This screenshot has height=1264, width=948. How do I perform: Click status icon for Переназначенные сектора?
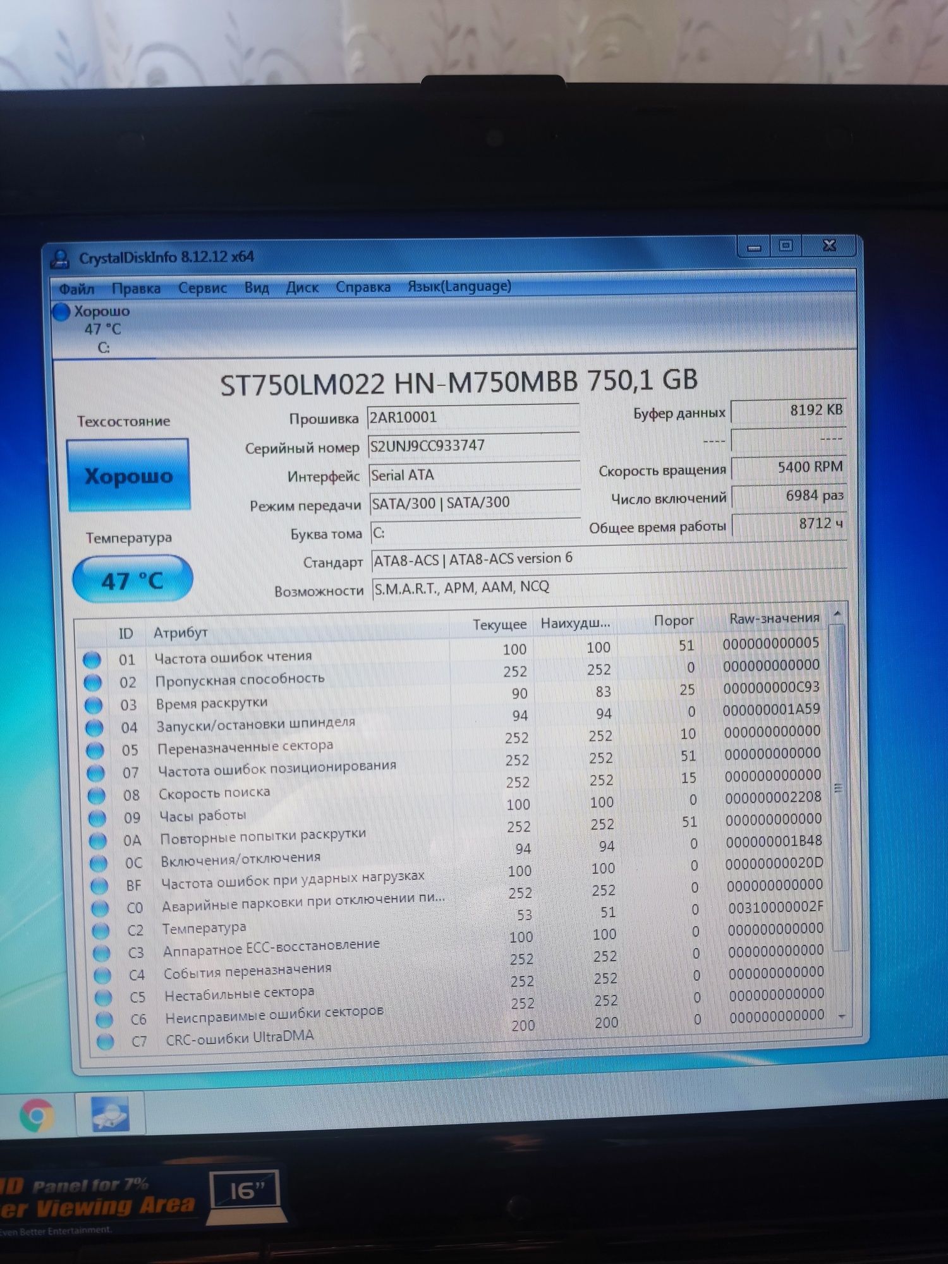pos(95,750)
